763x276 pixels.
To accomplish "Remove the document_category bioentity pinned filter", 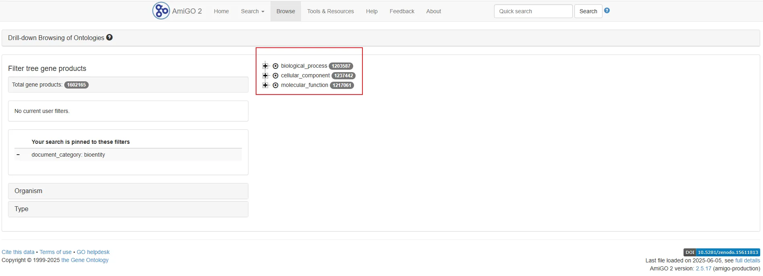I will pyautogui.click(x=18, y=155).
